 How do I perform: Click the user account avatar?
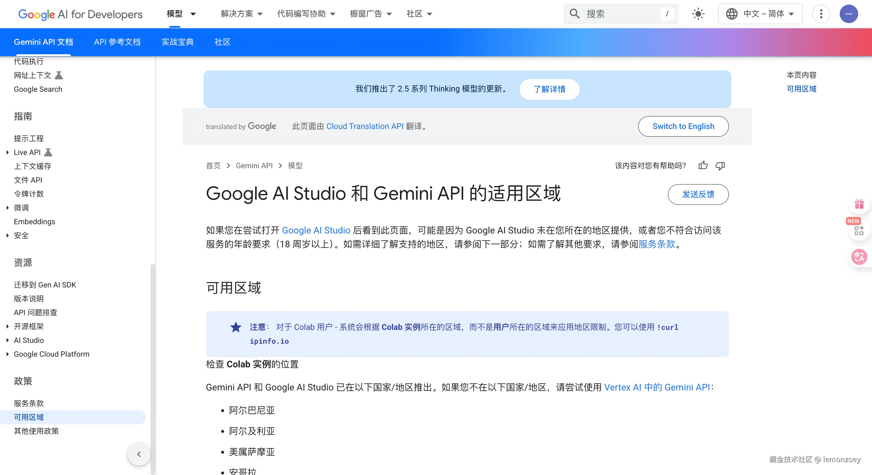click(848, 14)
